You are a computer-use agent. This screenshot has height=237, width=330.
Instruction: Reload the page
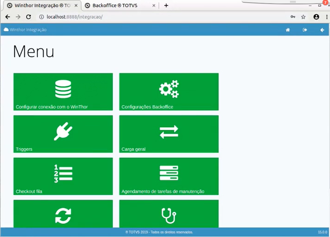(29, 17)
